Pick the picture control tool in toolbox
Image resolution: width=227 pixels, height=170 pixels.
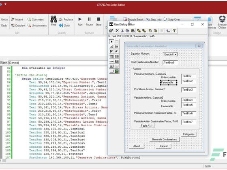pyautogui.click(x=117, y=71)
